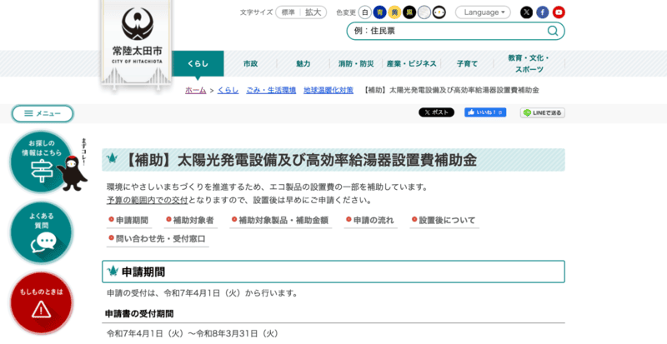This screenshot has width=667, height=344.
Task: Click the black mascot character
Action: 73,172
